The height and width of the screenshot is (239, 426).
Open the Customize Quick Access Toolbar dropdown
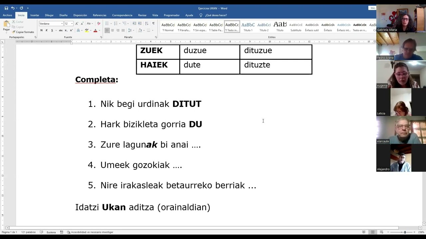click(x=28, y=8)
